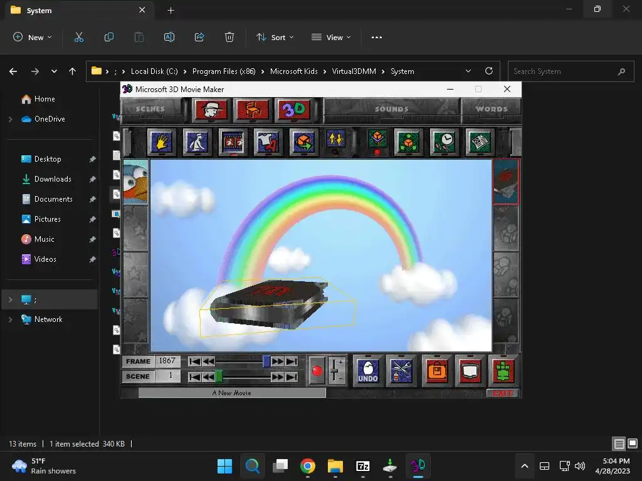Open recent locations dropdown arrow
The image size is (642, 481).
point(54,71)
